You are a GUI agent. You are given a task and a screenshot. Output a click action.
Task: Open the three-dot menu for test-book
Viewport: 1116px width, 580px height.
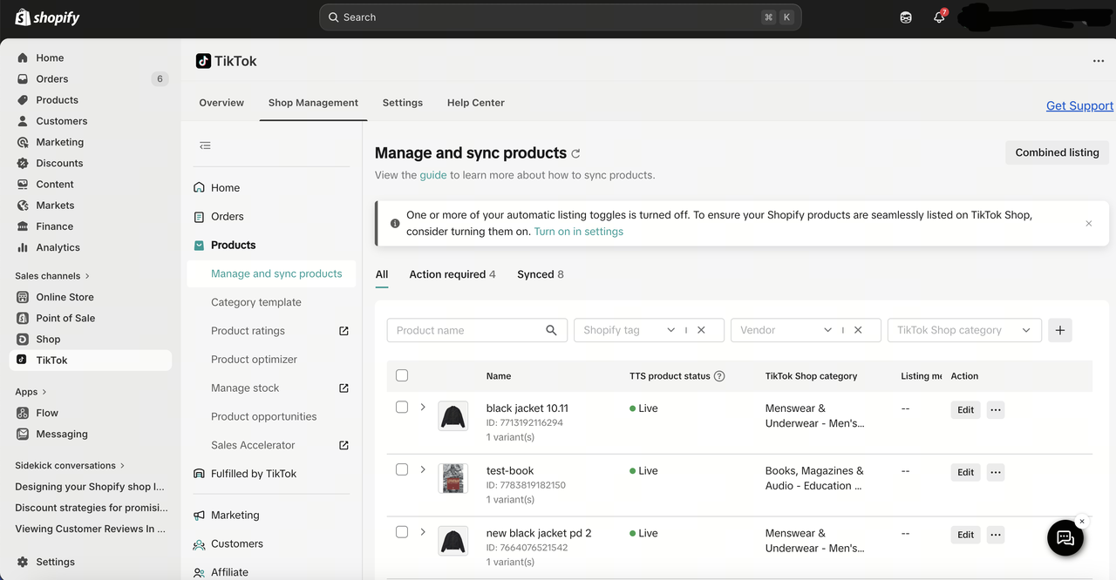point(996,472)
